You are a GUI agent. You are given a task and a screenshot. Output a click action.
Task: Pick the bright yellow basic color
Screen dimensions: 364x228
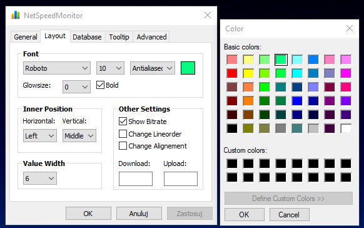[x=248, y=73]
